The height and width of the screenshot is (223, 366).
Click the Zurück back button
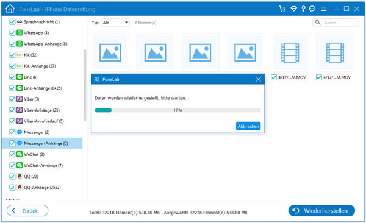pos(27,211)
